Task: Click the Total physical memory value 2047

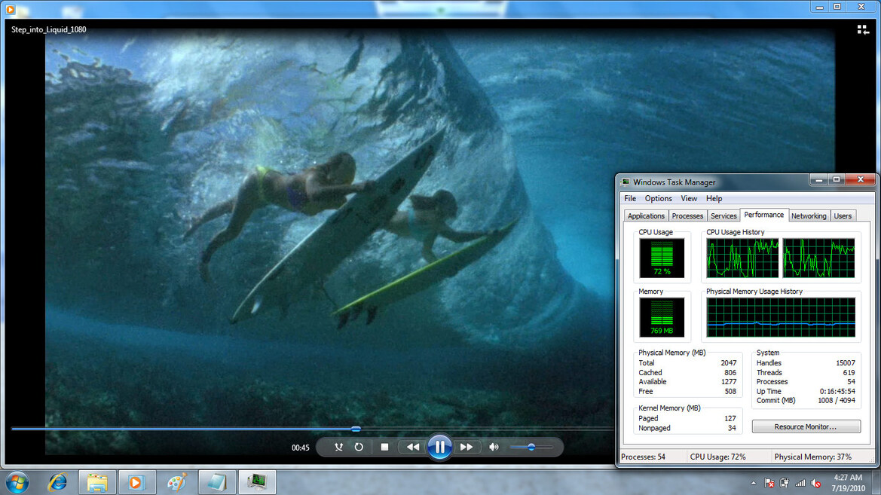Action: click(728, 363)
